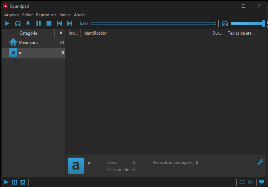Click the fast-forward continue icon at the bottom right

pyautogui.click(x=250, y=182)
